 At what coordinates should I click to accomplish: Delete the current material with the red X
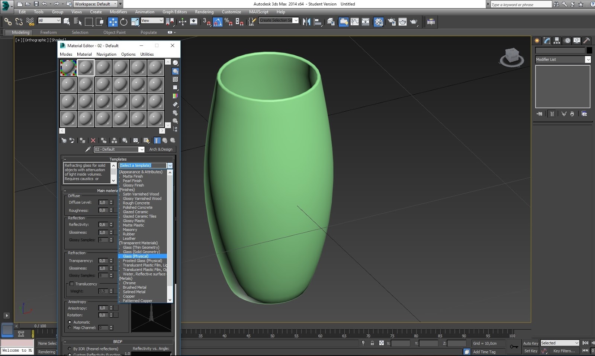coord(93,140)
